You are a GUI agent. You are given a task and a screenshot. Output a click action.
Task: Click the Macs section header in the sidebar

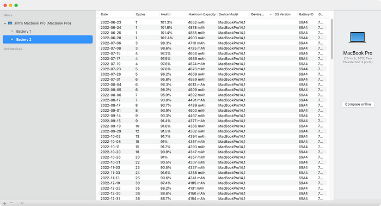click(8, 15)
